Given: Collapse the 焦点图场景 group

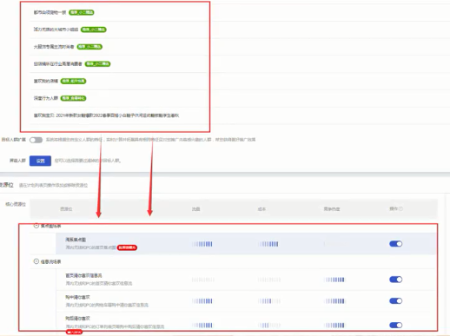Looking at the screenshot, I should tap(36, 226).
